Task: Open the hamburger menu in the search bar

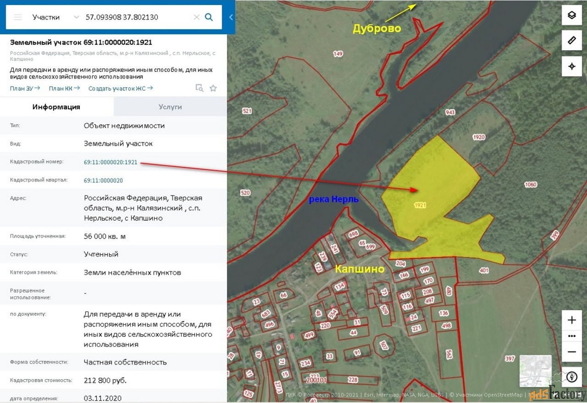Action: 18,17
